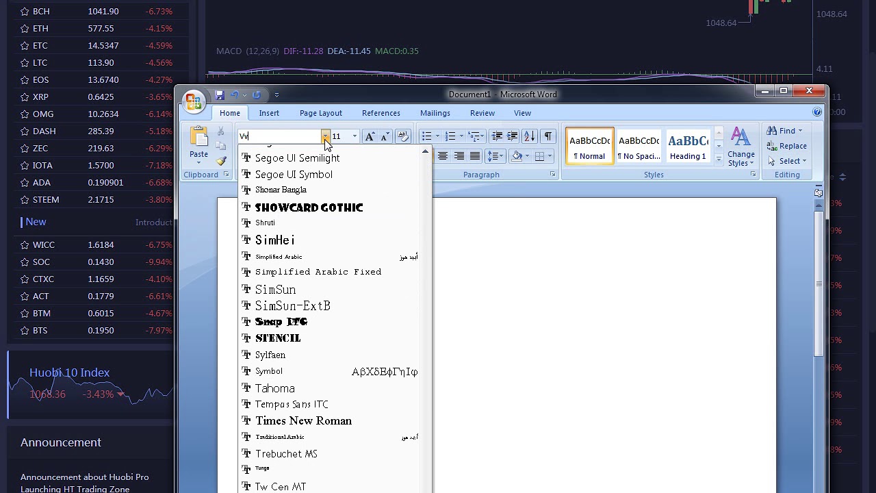Select Trebuchet MS font
The height and width of the screenshot is (493, 876).
[330, 453]
